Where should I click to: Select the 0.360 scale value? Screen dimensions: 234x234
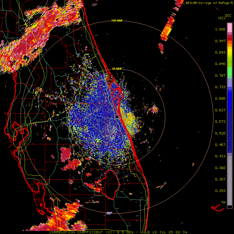click(x=220, y=168)
